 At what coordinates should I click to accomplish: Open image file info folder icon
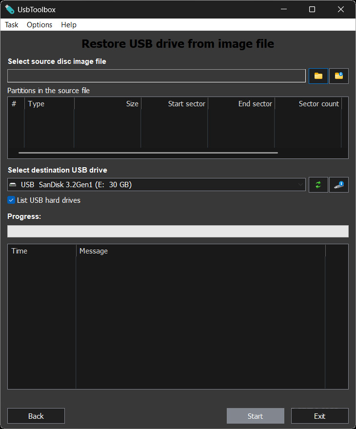[339, 76]
